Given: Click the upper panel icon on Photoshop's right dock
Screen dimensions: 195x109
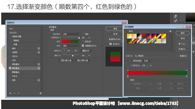Looking at the screenshot, I should coord(176,16).
